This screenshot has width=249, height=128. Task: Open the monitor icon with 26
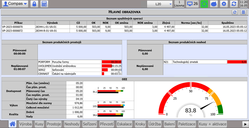click(x=192, y=4)
